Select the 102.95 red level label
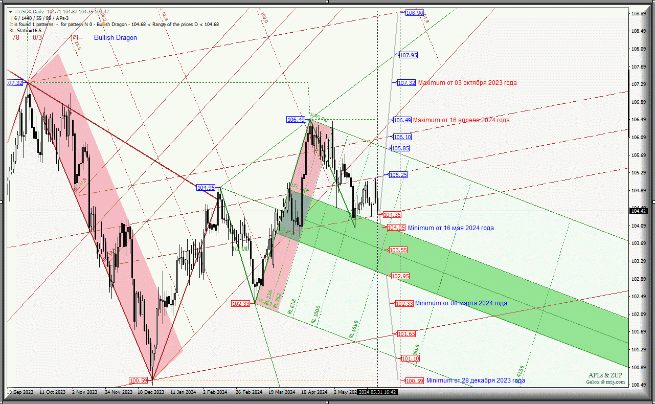655x404 pixels. pyautogui.click(x=400, y=276)
